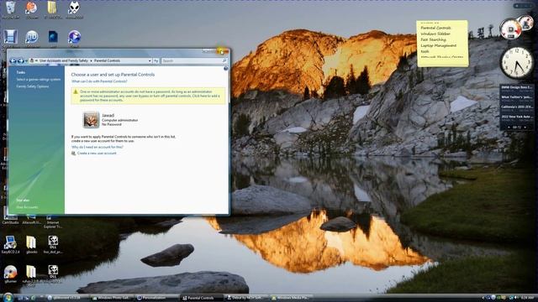
Task: Open the gbooks folder on desktop
Action: (31, 244)
